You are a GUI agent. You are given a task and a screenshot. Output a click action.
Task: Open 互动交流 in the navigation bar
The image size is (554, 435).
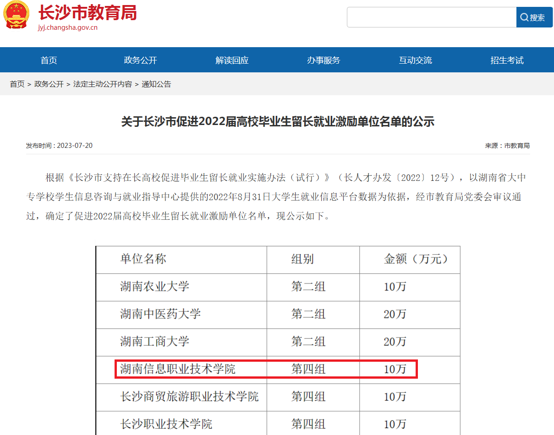(415, 60)
